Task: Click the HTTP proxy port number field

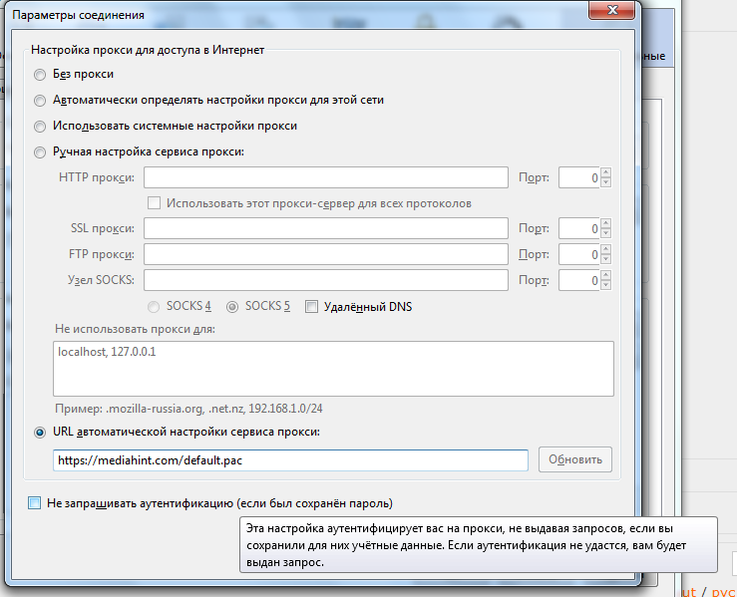Action: 579,177
